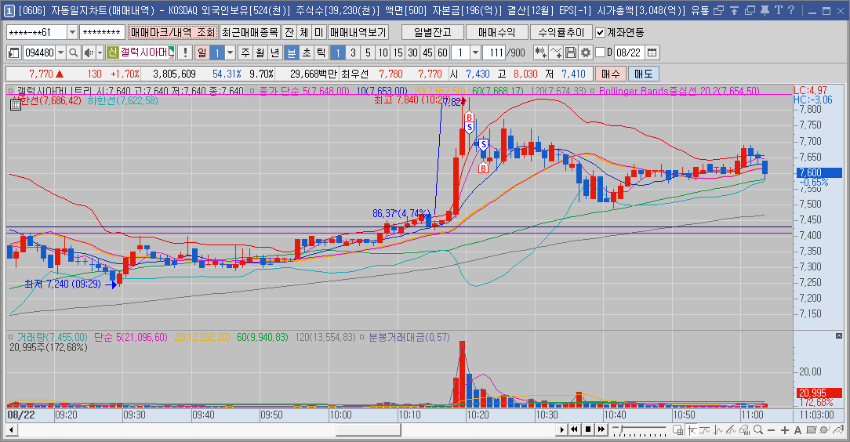Toggle the 계좌연동 checkbox

[600, 32]
